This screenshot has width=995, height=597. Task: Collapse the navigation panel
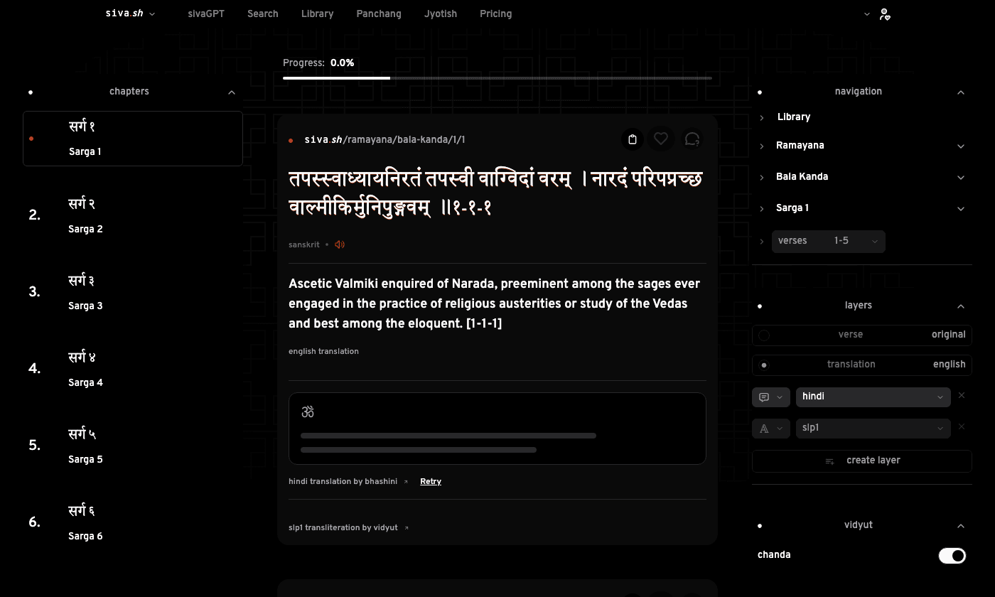(961, 92)
